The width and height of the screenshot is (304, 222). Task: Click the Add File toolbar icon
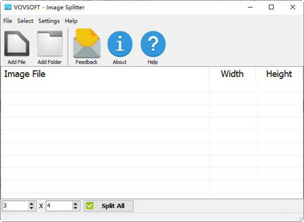click(x=17, y=43)
